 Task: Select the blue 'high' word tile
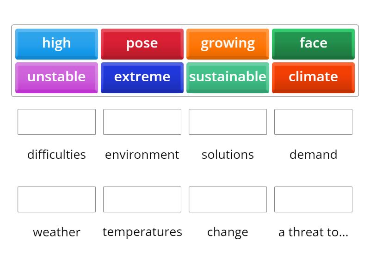(56, 43)
